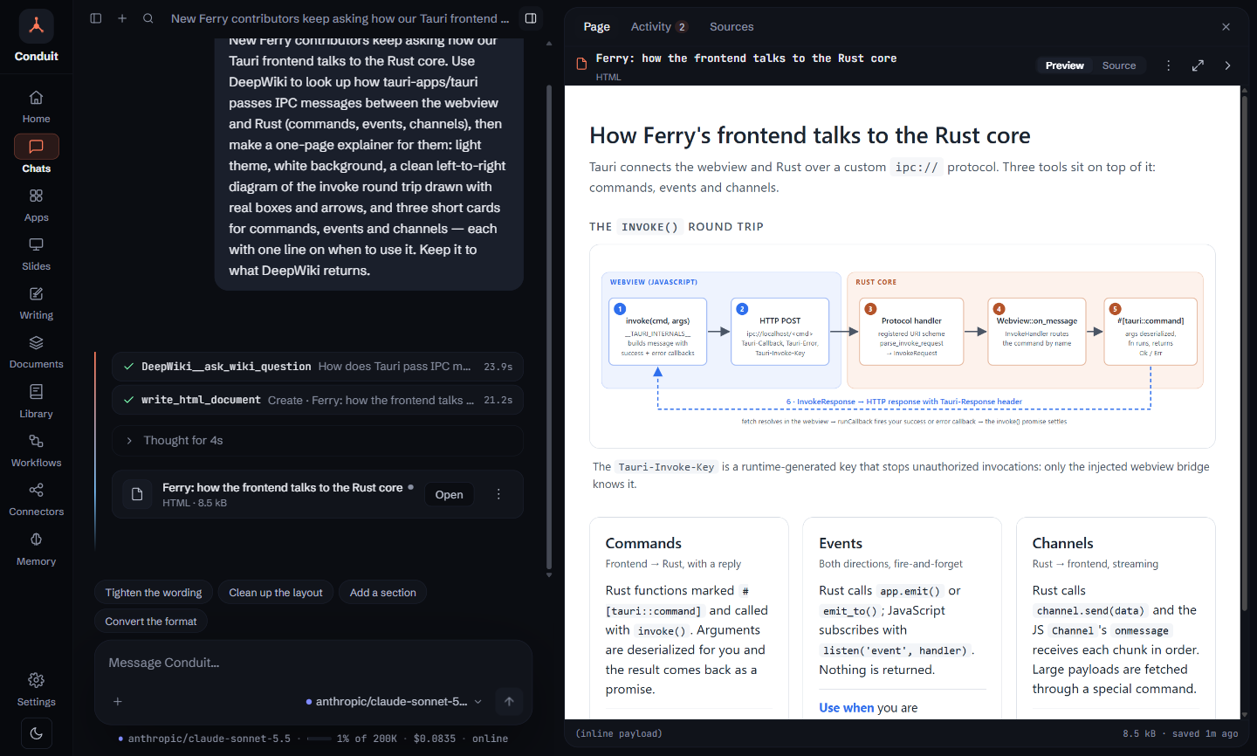The width and height of the screenshot is (1257, 756).
Task: Open the document header more options menu
Action: coord(1168,65)
